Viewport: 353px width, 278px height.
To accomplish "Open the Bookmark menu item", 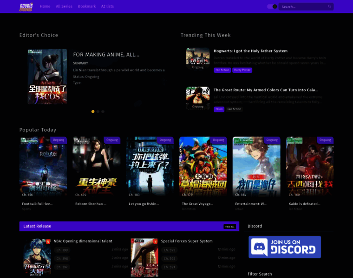I will 87,6.
